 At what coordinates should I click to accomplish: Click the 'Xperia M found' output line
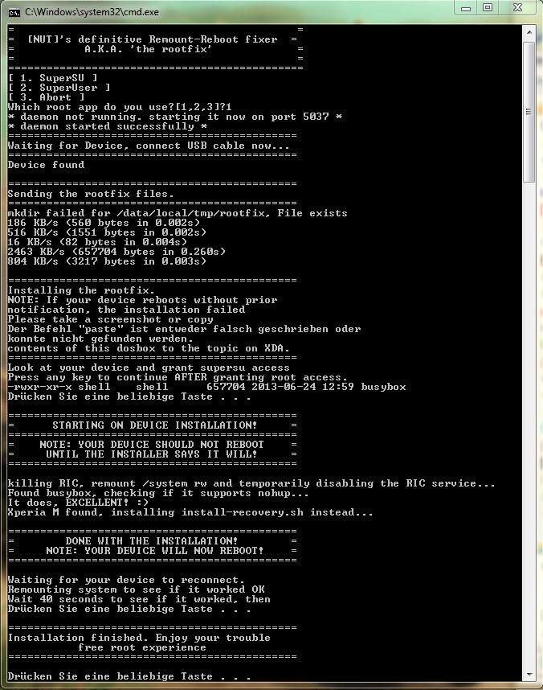(x=190, y=512)
